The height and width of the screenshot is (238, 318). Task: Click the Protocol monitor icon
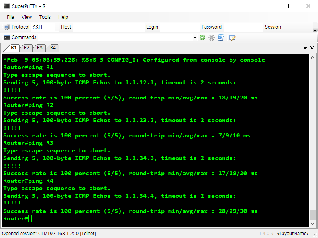7,27
